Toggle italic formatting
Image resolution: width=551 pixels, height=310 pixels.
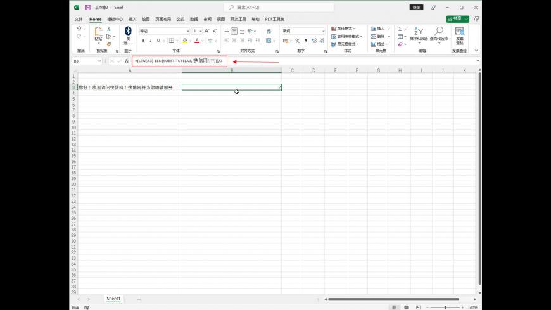[x=151, y=41]
